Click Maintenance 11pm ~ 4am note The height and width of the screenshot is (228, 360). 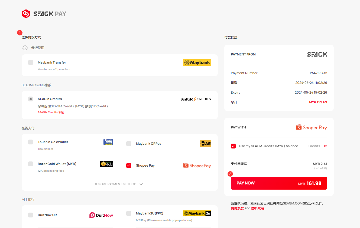point(54,70)
